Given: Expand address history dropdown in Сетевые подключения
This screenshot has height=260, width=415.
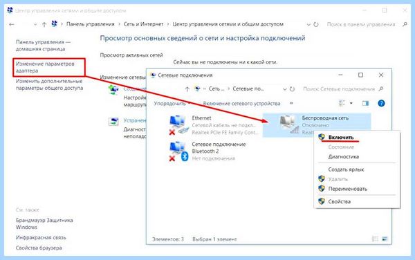Looking at the screenshot, I should [284, 89].
